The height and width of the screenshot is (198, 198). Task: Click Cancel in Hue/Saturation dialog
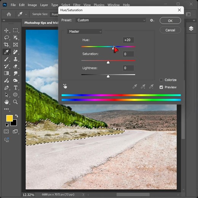(x=170, y=30)
